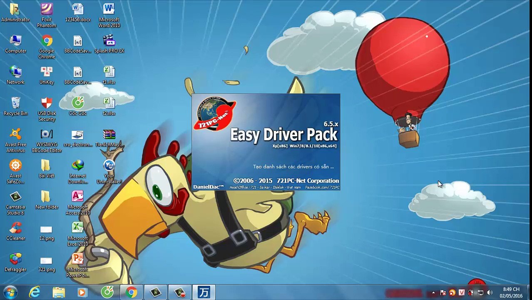Open the UniKey desktop shortcut
Viewport: 532px width, 300px height.
tap(47, 75)
